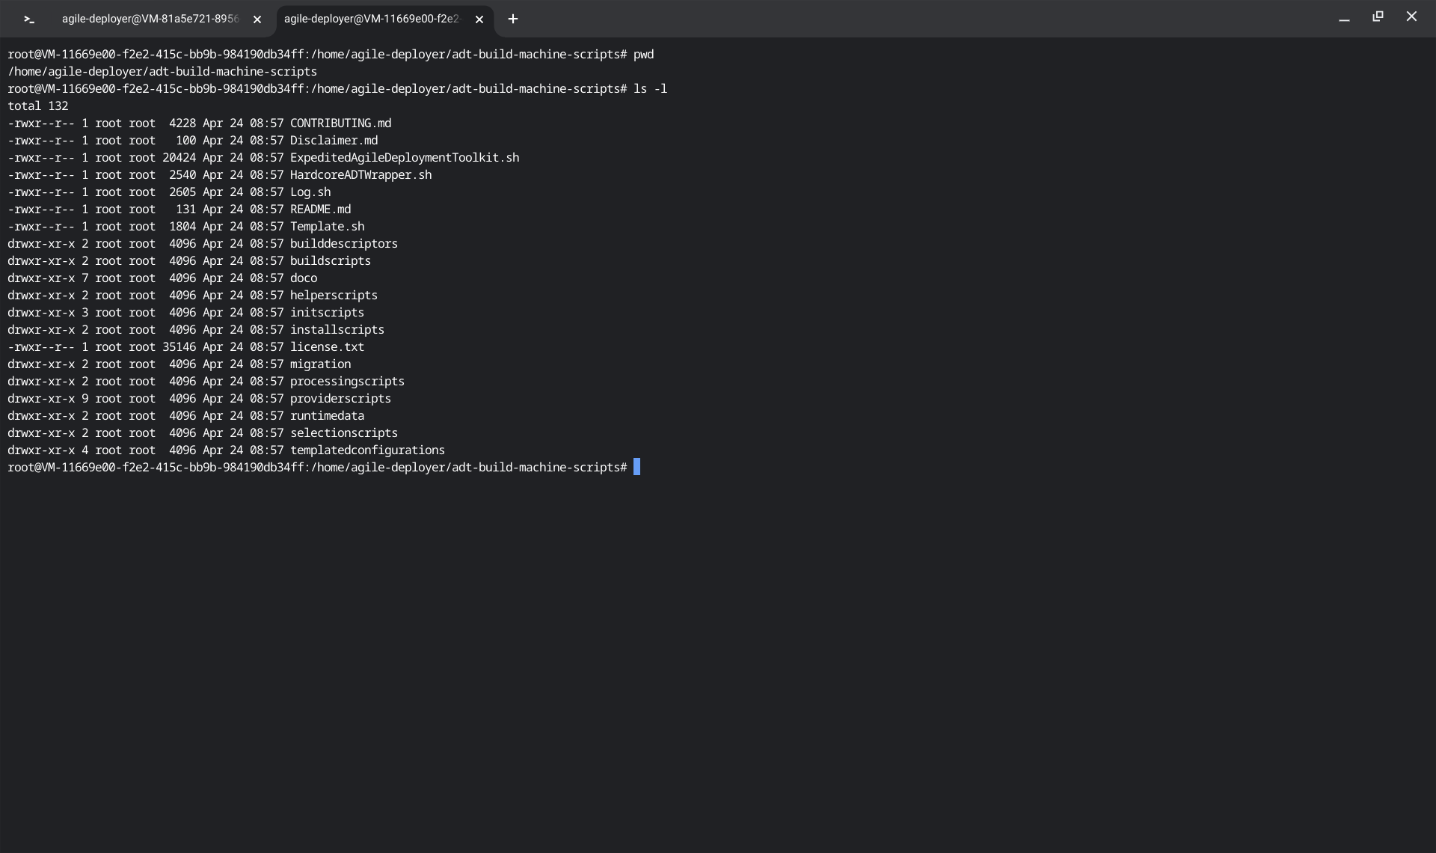Click the terminal prompt icon in the tab bar
The width and height of the screenshot is (1436, 853).
[x=29, y=19]
